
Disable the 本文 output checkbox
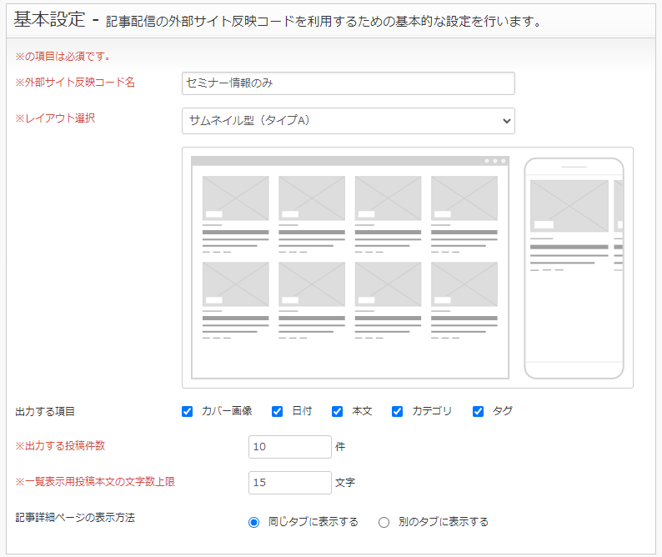337,411
